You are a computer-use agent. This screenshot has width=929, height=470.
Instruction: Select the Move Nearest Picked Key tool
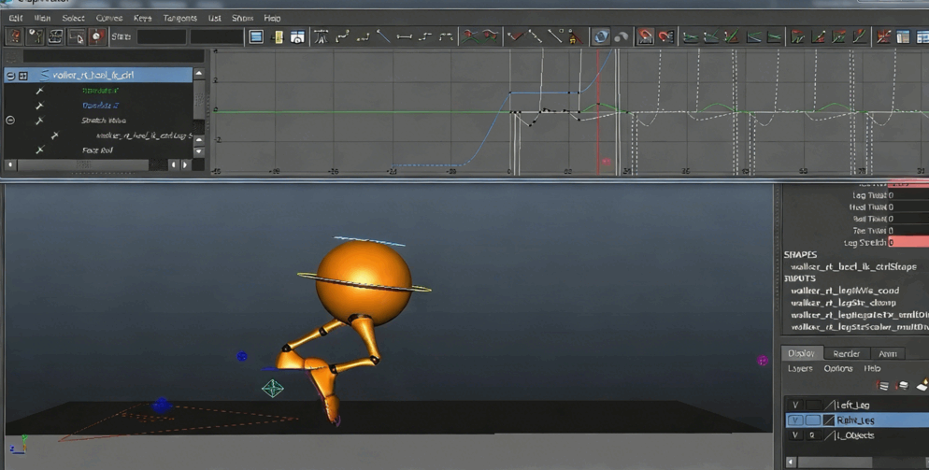(x=14, y=36)
